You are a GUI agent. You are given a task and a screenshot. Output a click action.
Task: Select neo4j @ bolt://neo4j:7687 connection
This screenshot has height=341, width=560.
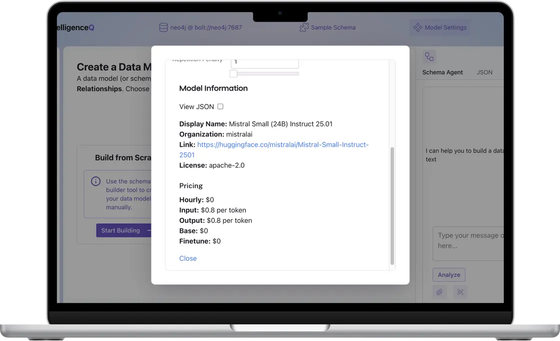(200, 28)
